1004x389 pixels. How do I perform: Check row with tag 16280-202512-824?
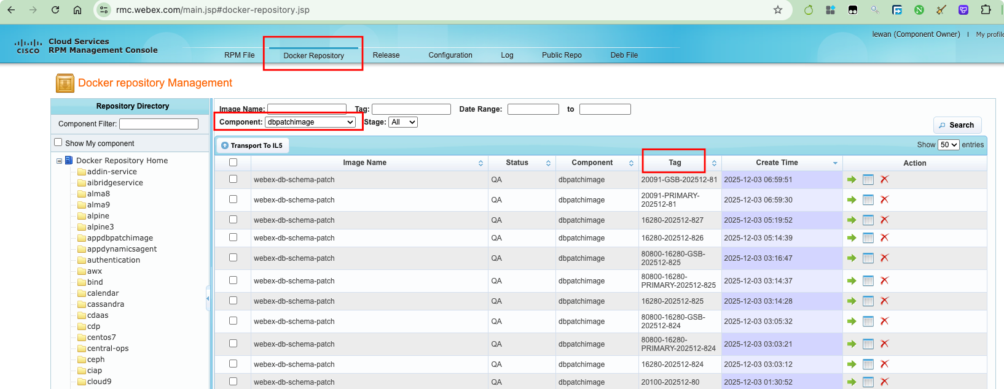(x=233, y=364)
